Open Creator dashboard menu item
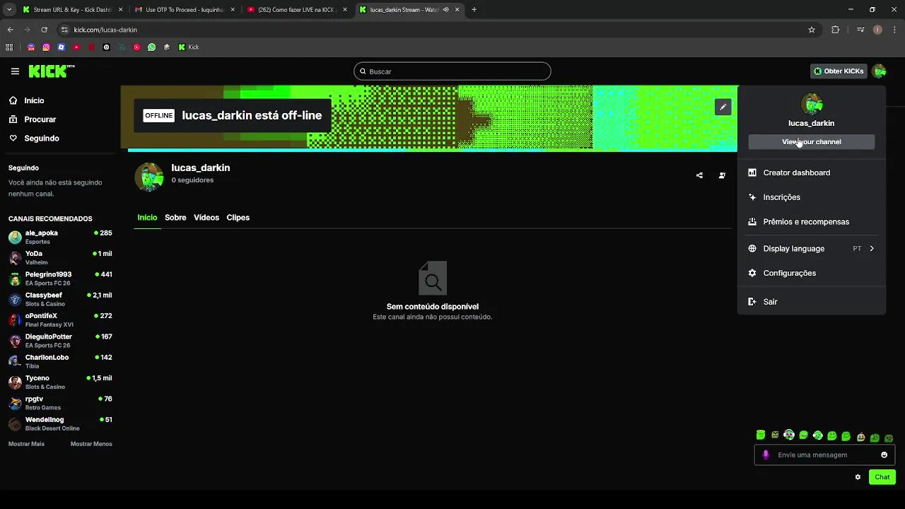Viewport: 905px width, 509px height. click(x=811, y=172)
